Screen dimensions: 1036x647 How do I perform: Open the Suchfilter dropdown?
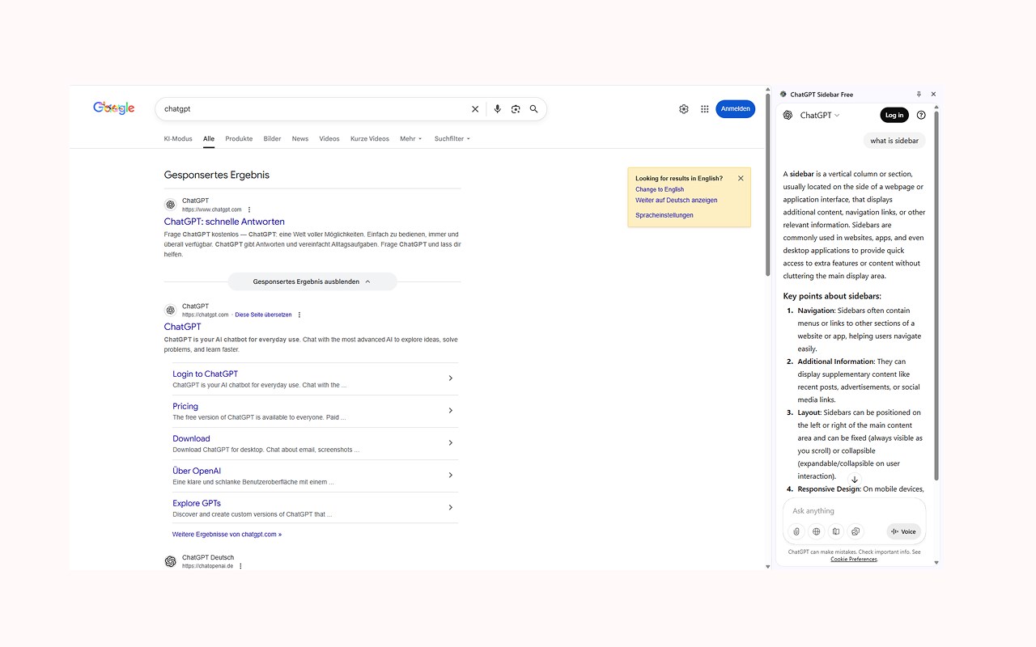click(x=452, y=138)
